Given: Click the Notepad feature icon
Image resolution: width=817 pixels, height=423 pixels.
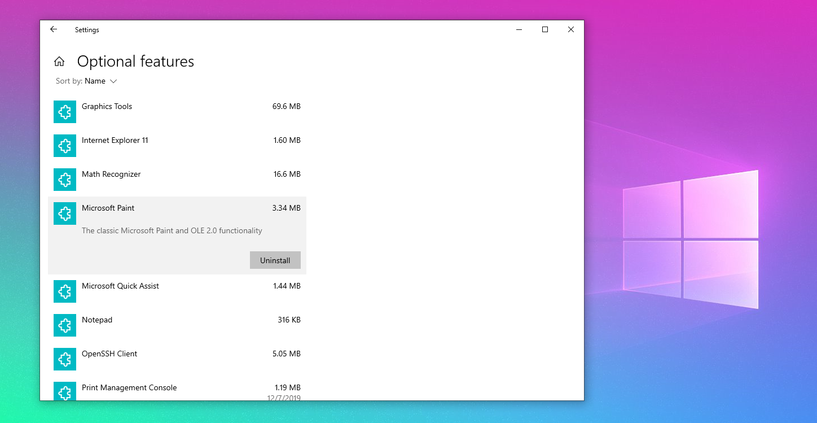Looking at the screenshot, I should (65, 325).
